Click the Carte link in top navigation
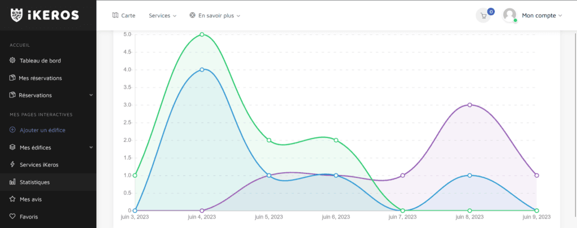This screenshot has width=577, height=228. tap(127, 16)
